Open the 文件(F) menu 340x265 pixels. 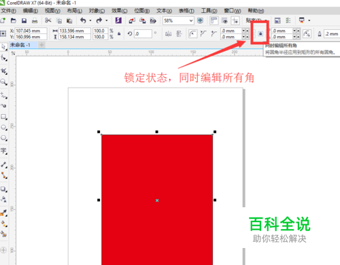9,11
